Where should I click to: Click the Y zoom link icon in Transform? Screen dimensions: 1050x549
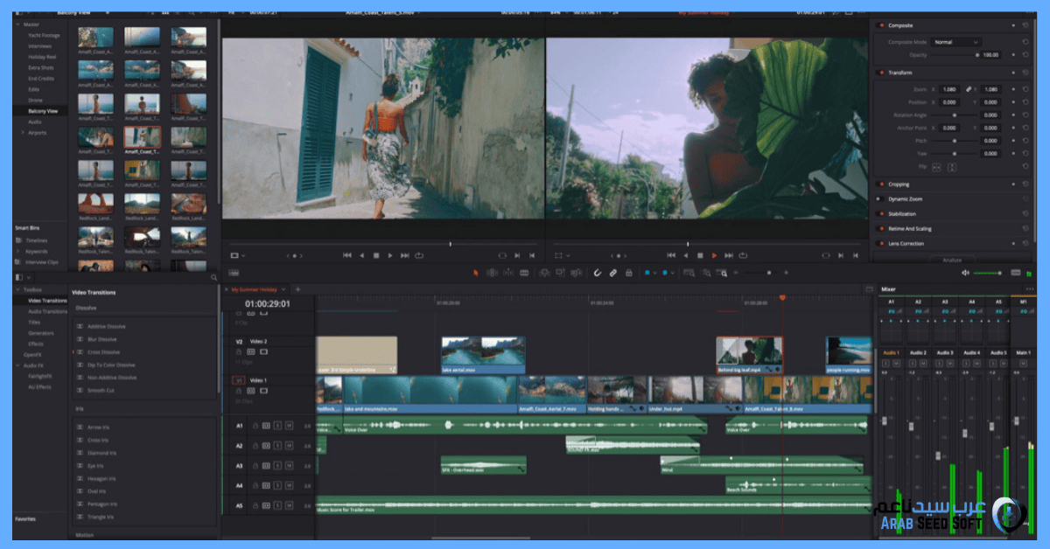pos(969,89)
